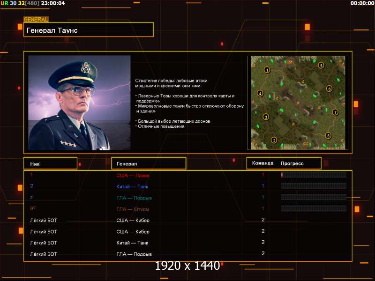The image size is (375, 281).
Task: Select the red 'США — Лазер' general entry
Action: [x=133, y=175]
